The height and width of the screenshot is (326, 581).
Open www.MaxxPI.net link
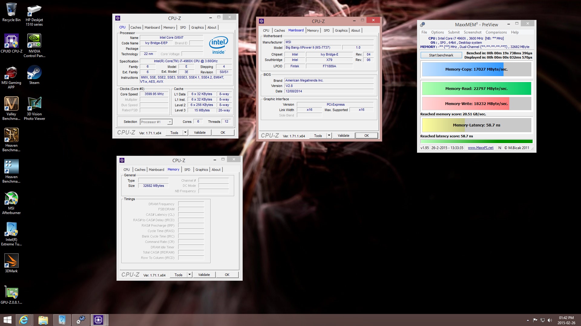click(481, 148)
